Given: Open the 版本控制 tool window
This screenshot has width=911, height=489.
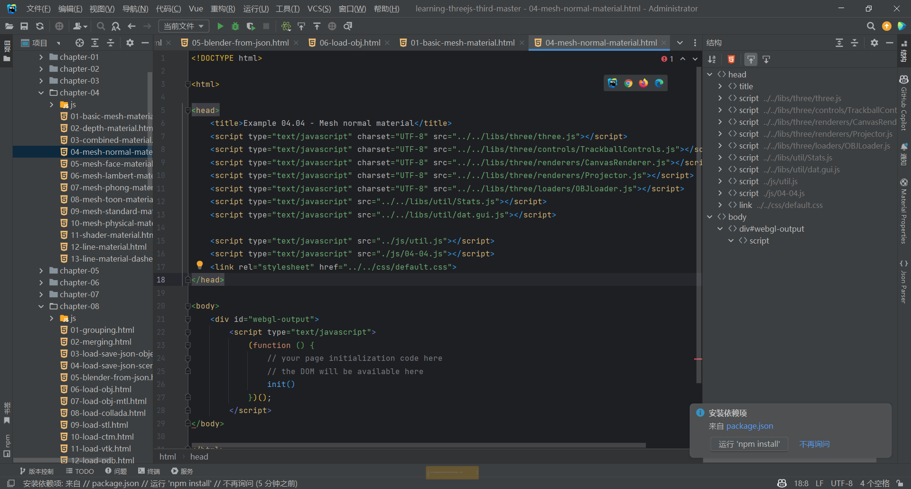Looking at the screenshot, I should pyautogui.click(x=37, y=471).
